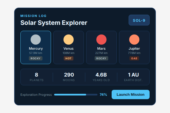The image size is (170, 113).
Task: Click the HOT tag on Venus
Action: (69, 58)
